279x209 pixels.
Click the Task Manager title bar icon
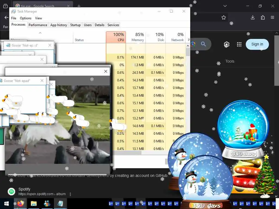(14, 11)
